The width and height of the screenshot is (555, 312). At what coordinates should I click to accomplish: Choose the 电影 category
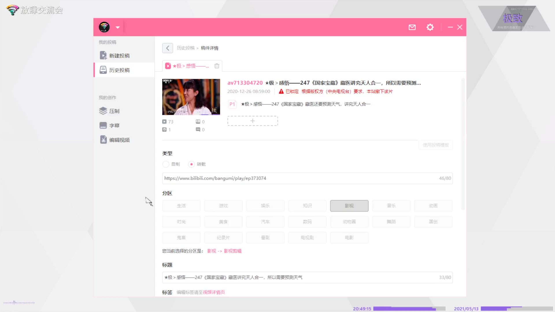pyautogui.click(x=349, y=237)
